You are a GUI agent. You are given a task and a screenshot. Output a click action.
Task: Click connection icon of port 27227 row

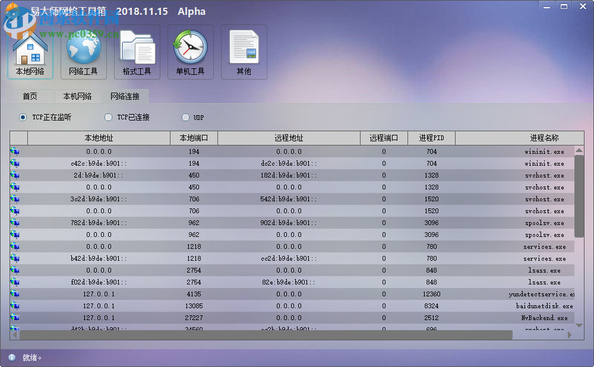tap(15, 318)
